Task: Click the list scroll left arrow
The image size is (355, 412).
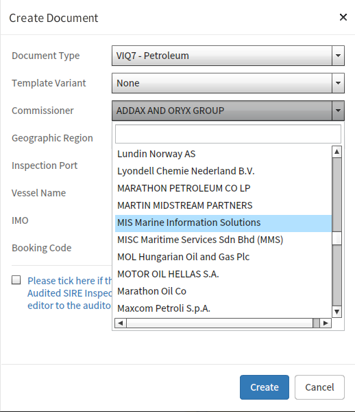Action: pos(121,323)
